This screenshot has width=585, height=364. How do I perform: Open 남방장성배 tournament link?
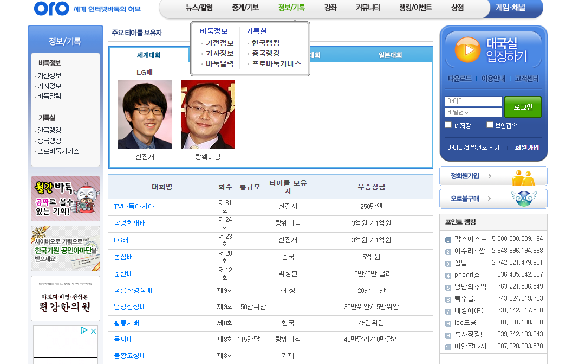[130, 306]
